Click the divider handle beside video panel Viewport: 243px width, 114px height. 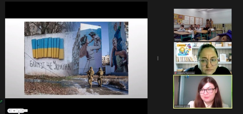click(158, 58)
